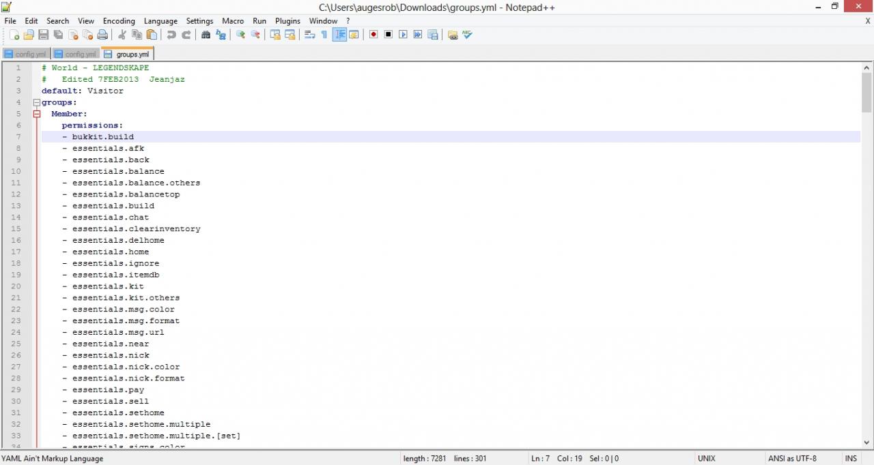This screenshot has width=874, height=465.
Task: Open the View menu
Action: click(x=86, y=21)
